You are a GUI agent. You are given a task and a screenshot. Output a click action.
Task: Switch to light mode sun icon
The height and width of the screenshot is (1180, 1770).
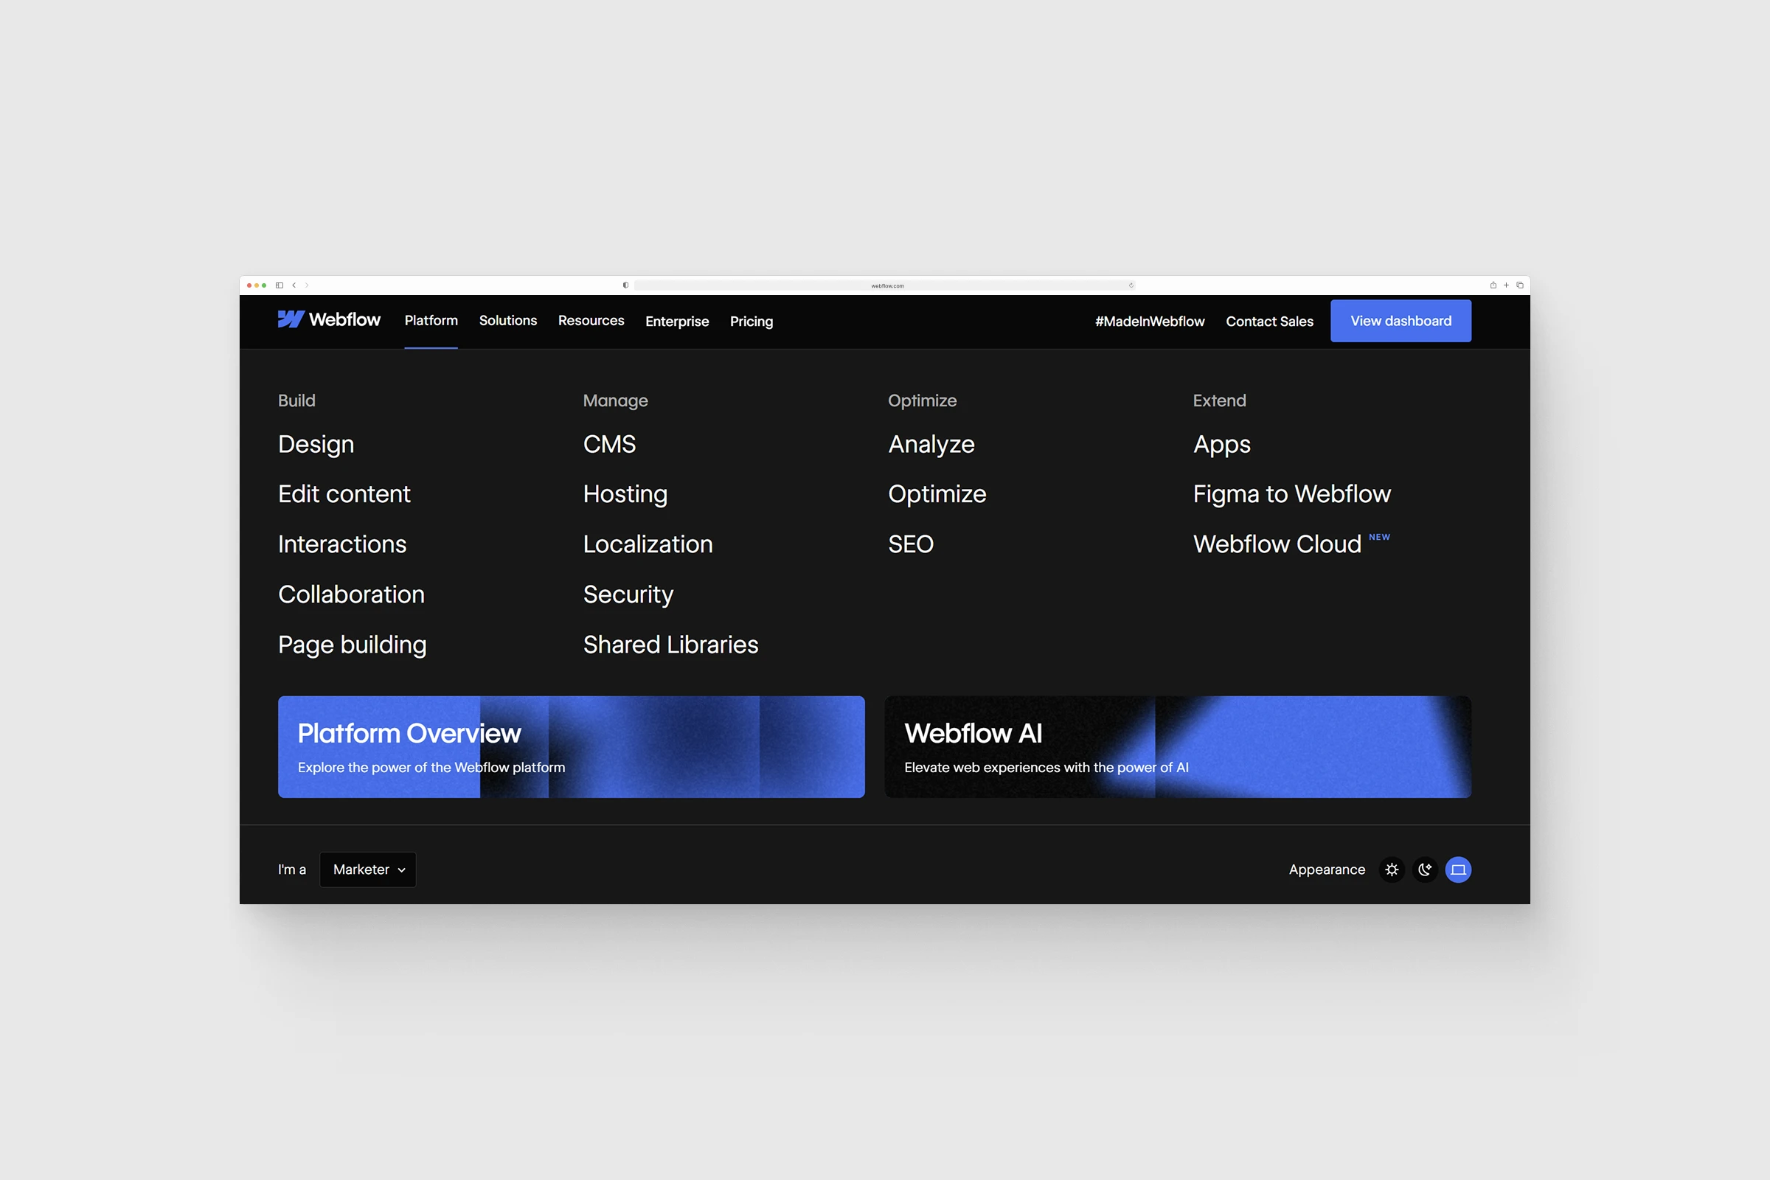coord(1392,870)
